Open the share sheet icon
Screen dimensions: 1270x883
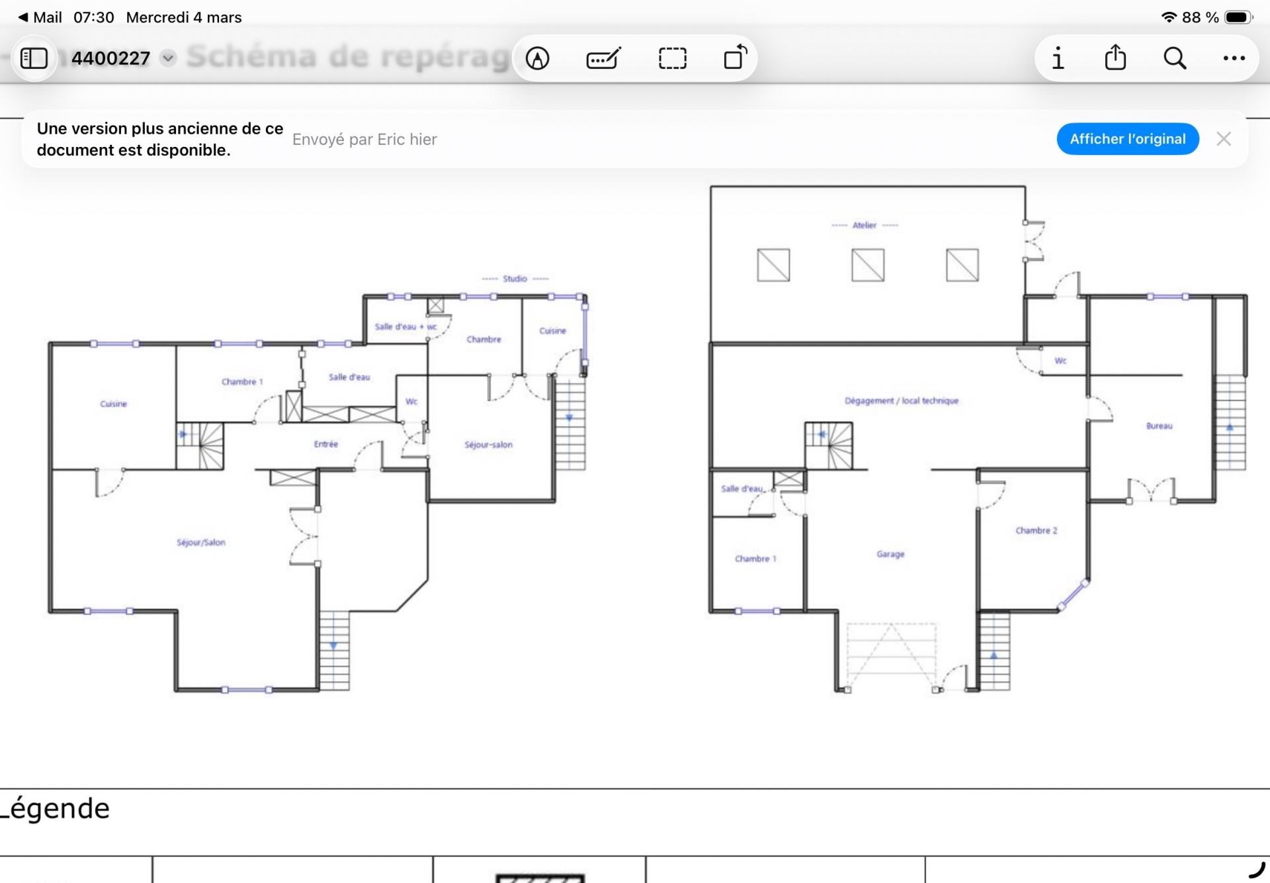(1115, 58)
